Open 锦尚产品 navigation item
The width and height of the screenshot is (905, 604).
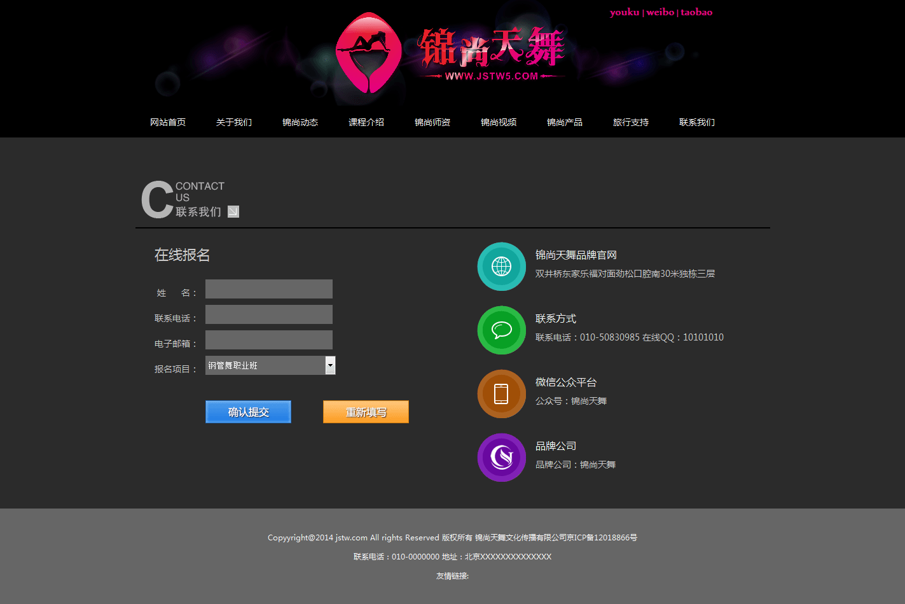tap(565, 122)
